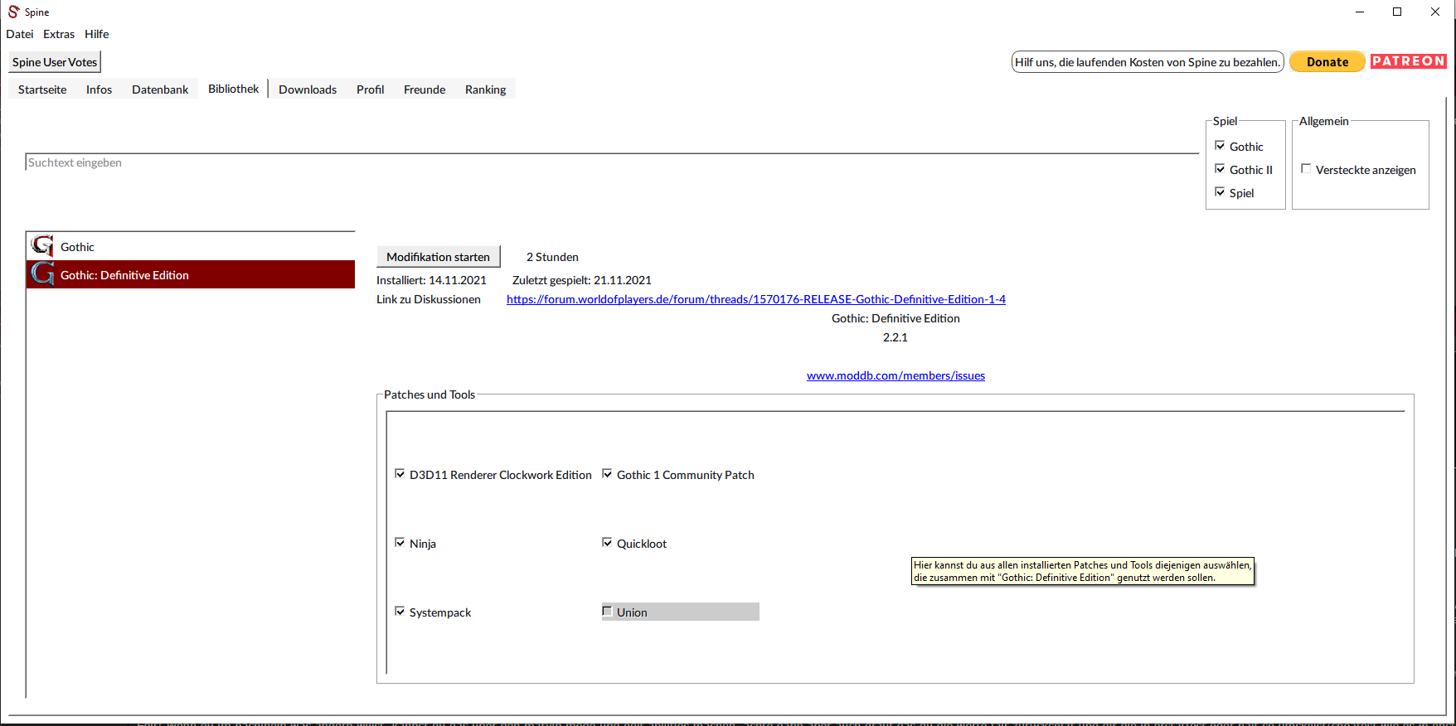Viewport: 1456px width, 726px height.
Task: Toggle the Spiel filter checkbox
Action: click(x=1220, y=192)
